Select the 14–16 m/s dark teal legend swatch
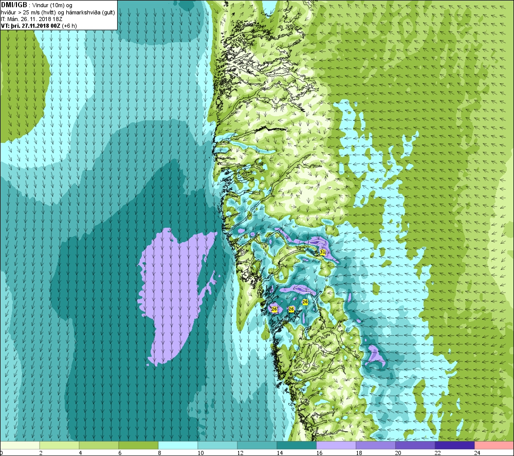Viewport: 514px width, 456px height. 297,445
